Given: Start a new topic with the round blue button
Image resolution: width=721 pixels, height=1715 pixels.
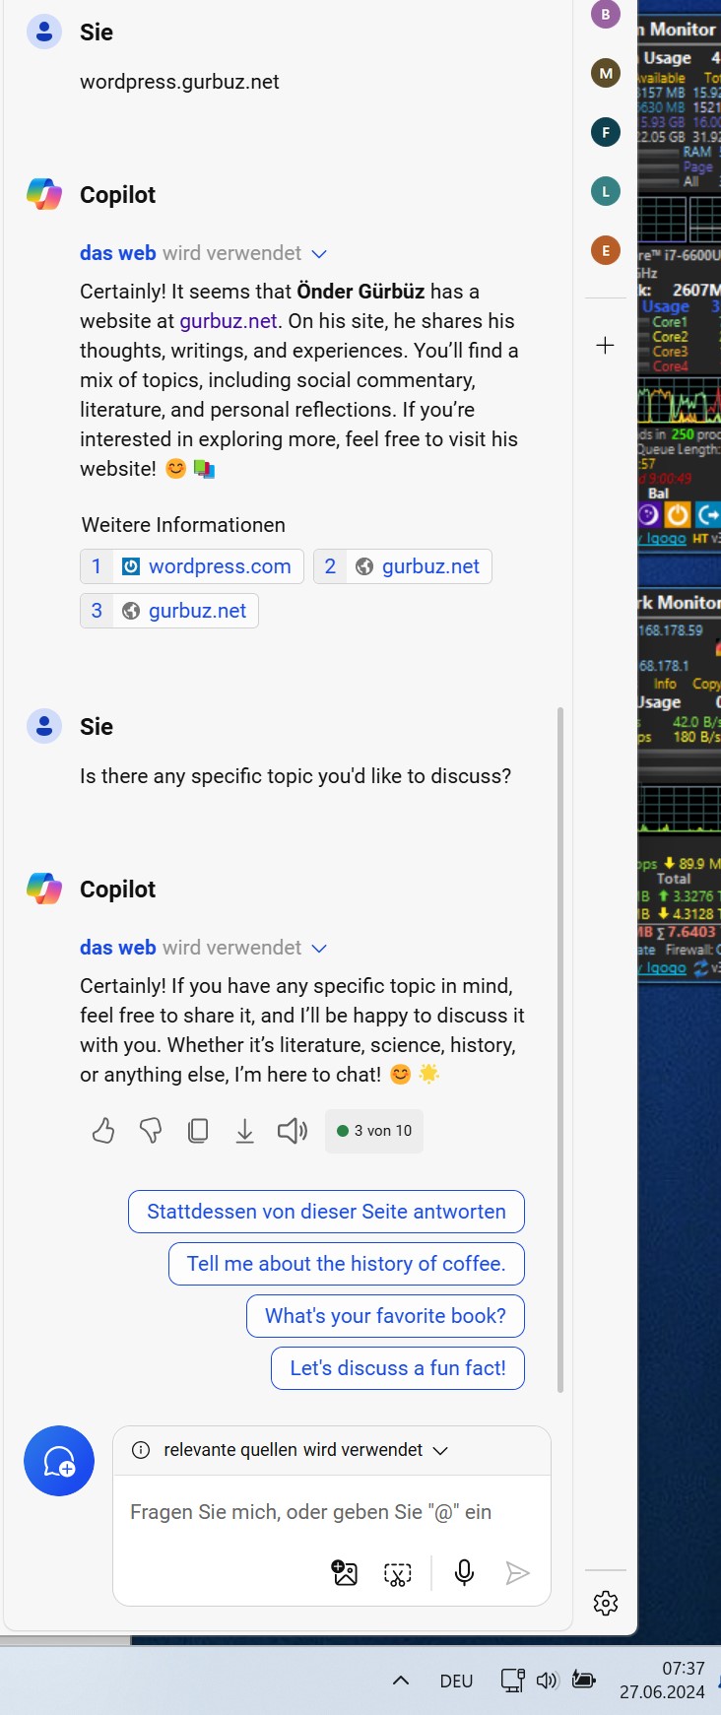Looking at the screenshot, I should tap(59, 1461).
